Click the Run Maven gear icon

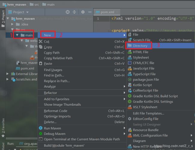point(41,128)
